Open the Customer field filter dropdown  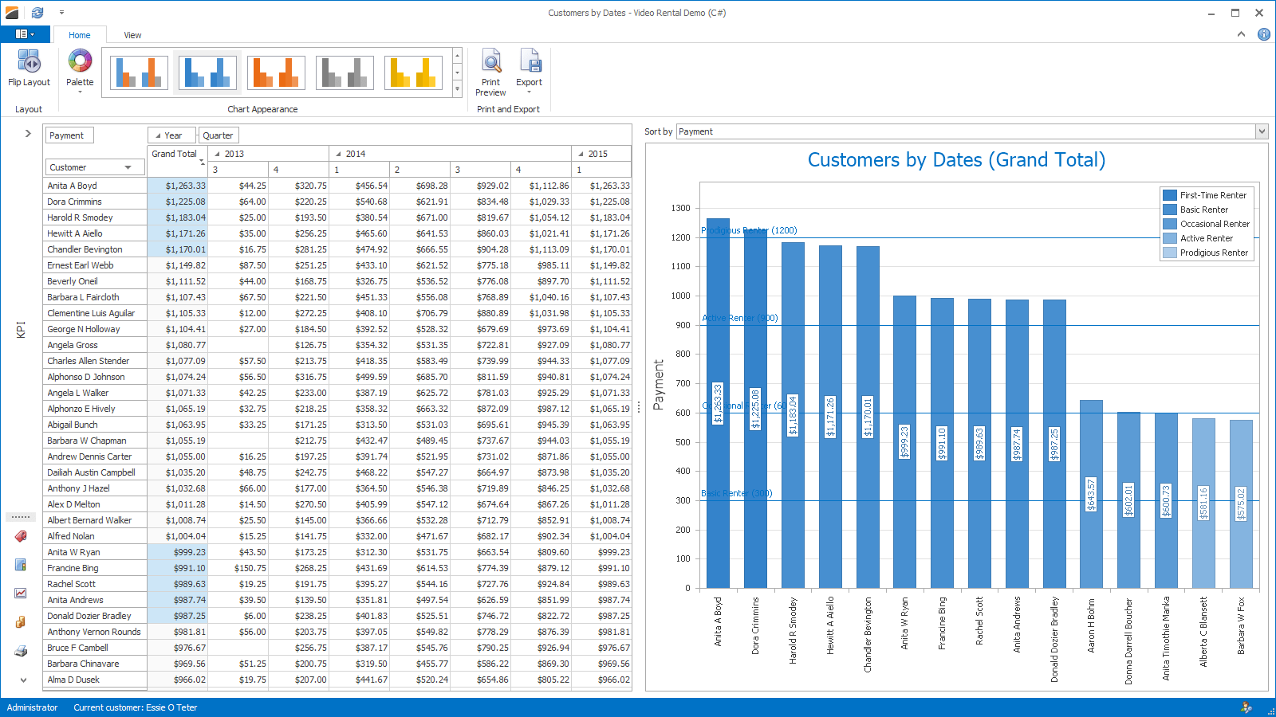[x=128, y=167]
